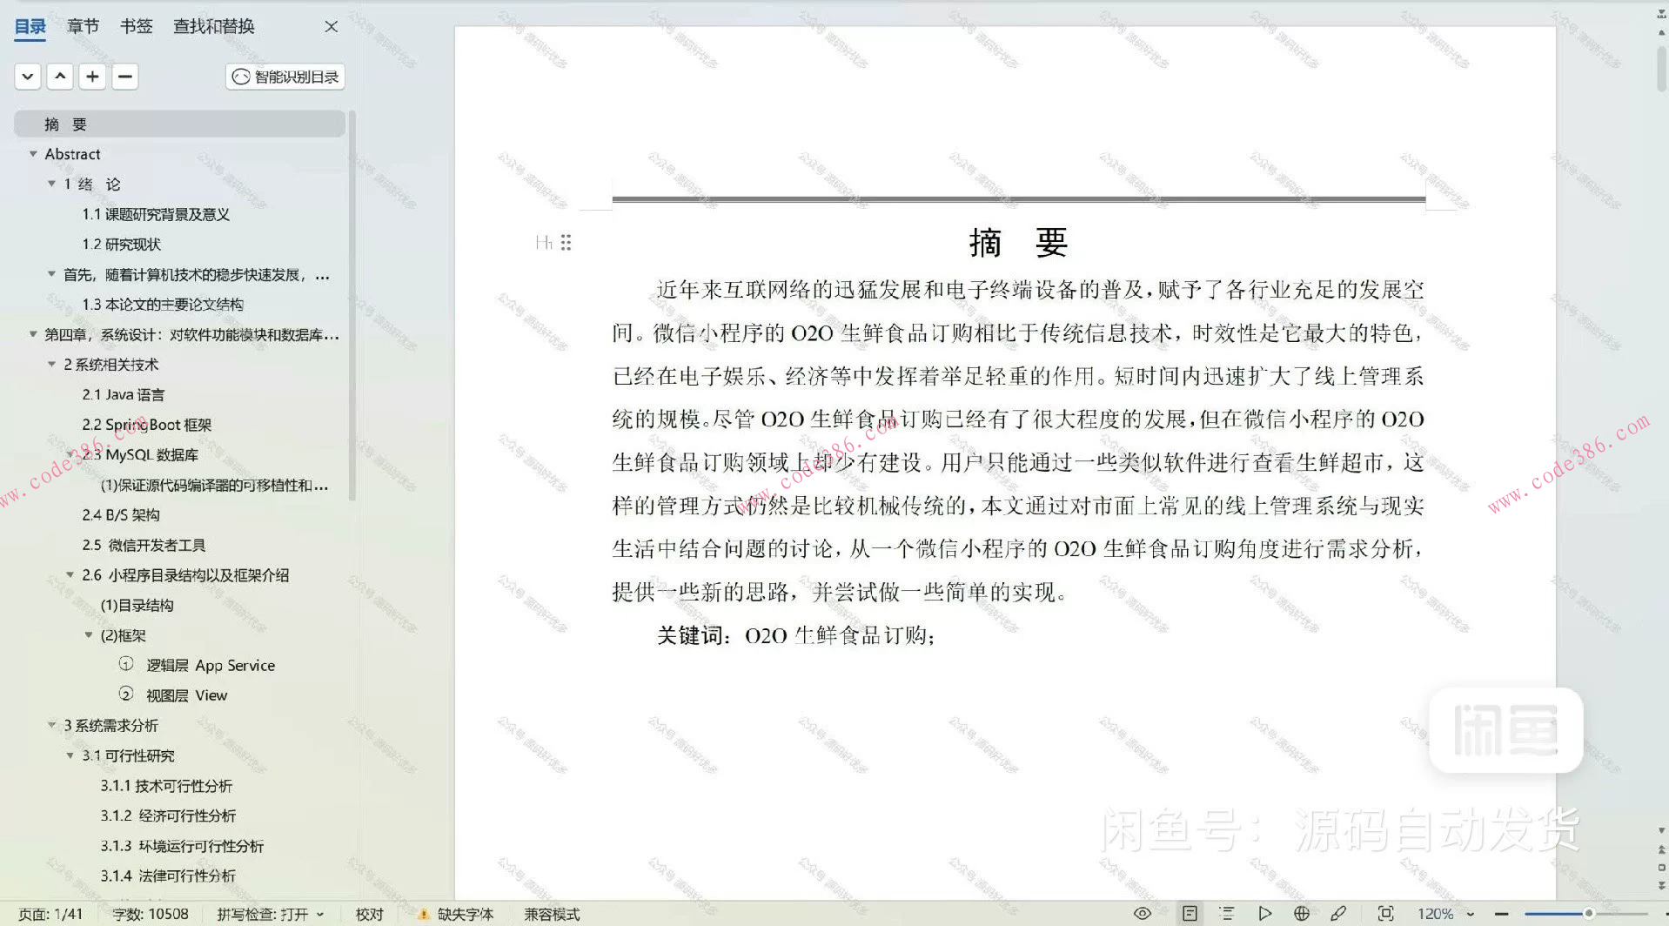Viewport: 1669px width, 926px height.
Task: Switch to the 章节 tab
Action: coord(83,26)
